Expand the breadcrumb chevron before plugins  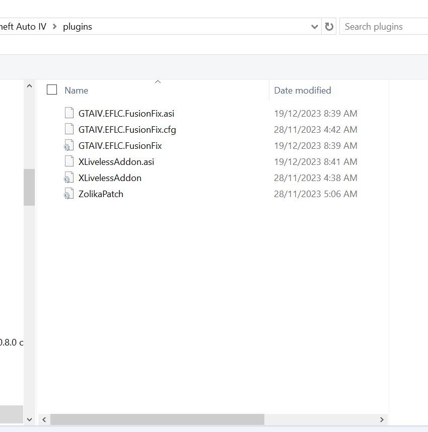[x=54, y=27]
